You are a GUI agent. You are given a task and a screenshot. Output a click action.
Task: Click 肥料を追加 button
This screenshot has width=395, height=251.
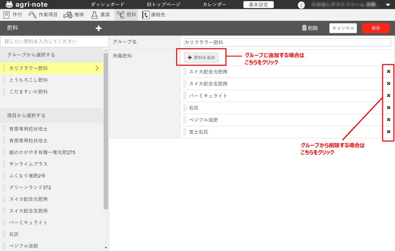point(201,58)
